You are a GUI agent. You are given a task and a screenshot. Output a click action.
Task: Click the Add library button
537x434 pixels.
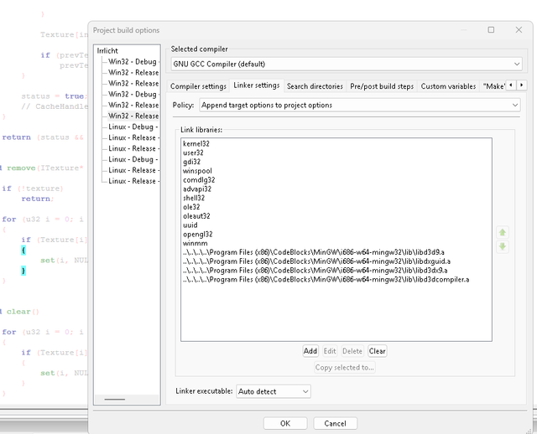coord(310,351)
